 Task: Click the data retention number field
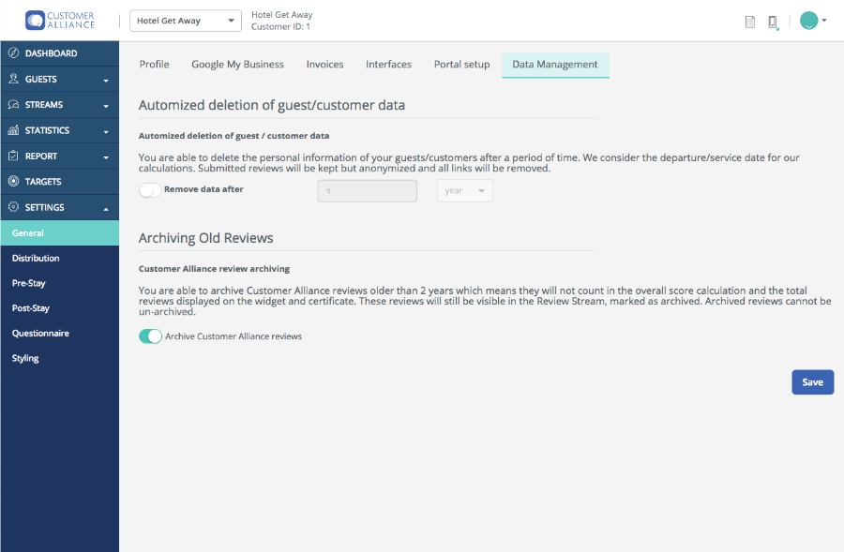pos(367,191)
